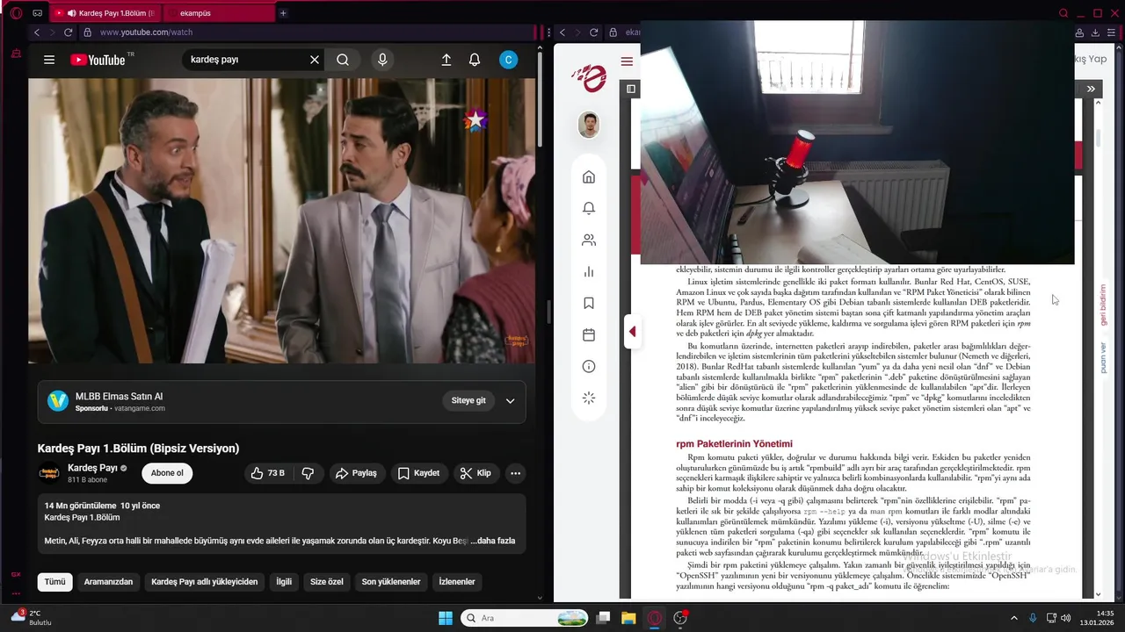This screenshot has width=1125, height=632.
Task: Click the ekampüs user profile photo
Action: coord(589,125)
